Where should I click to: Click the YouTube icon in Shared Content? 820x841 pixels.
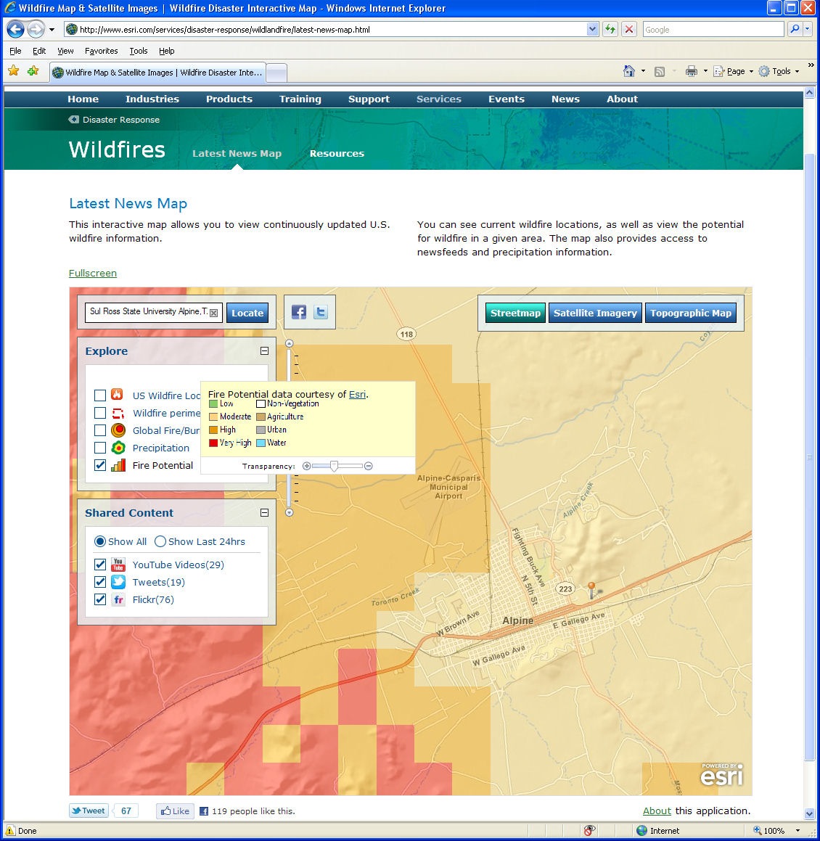click(x=118, y=565)
